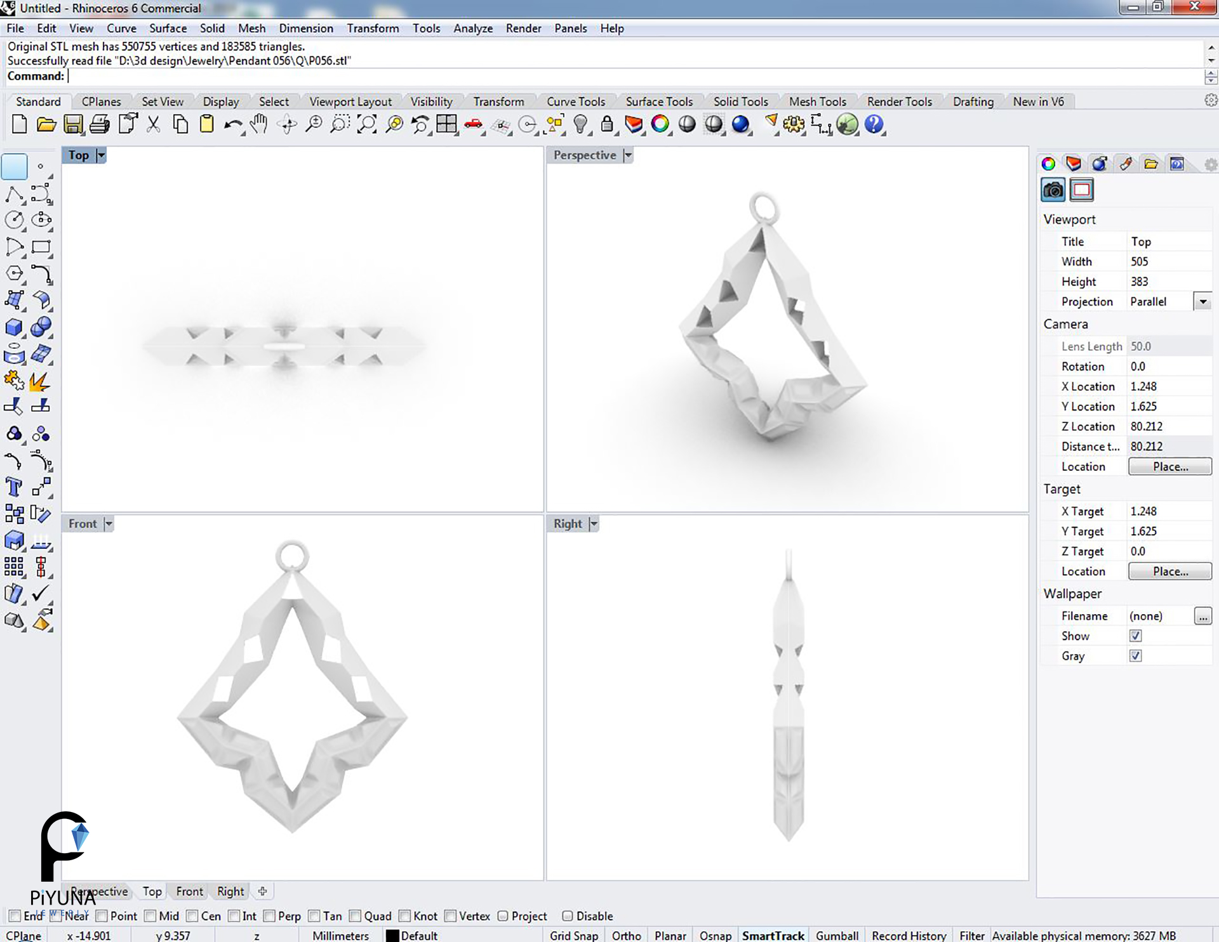Enable the Knot osnap checkbox
Viewport: 1219px width, 942px height.
tap(404, 916)
